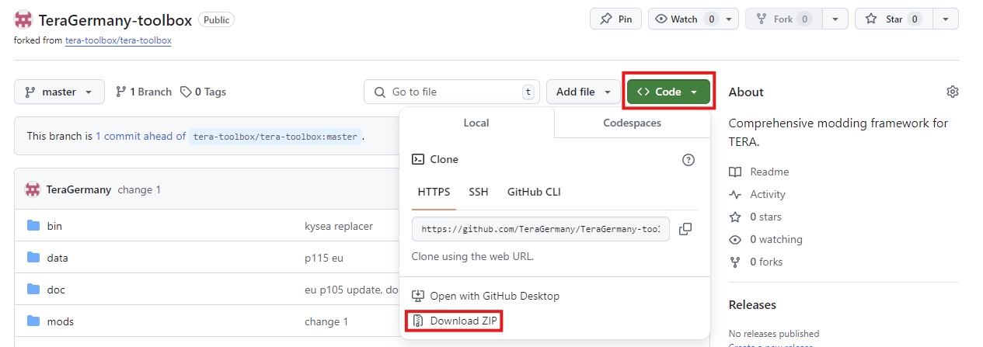View the 0 forks link
Image resolution: width=983 pixels, height=347 pixels.
(755, 262)
